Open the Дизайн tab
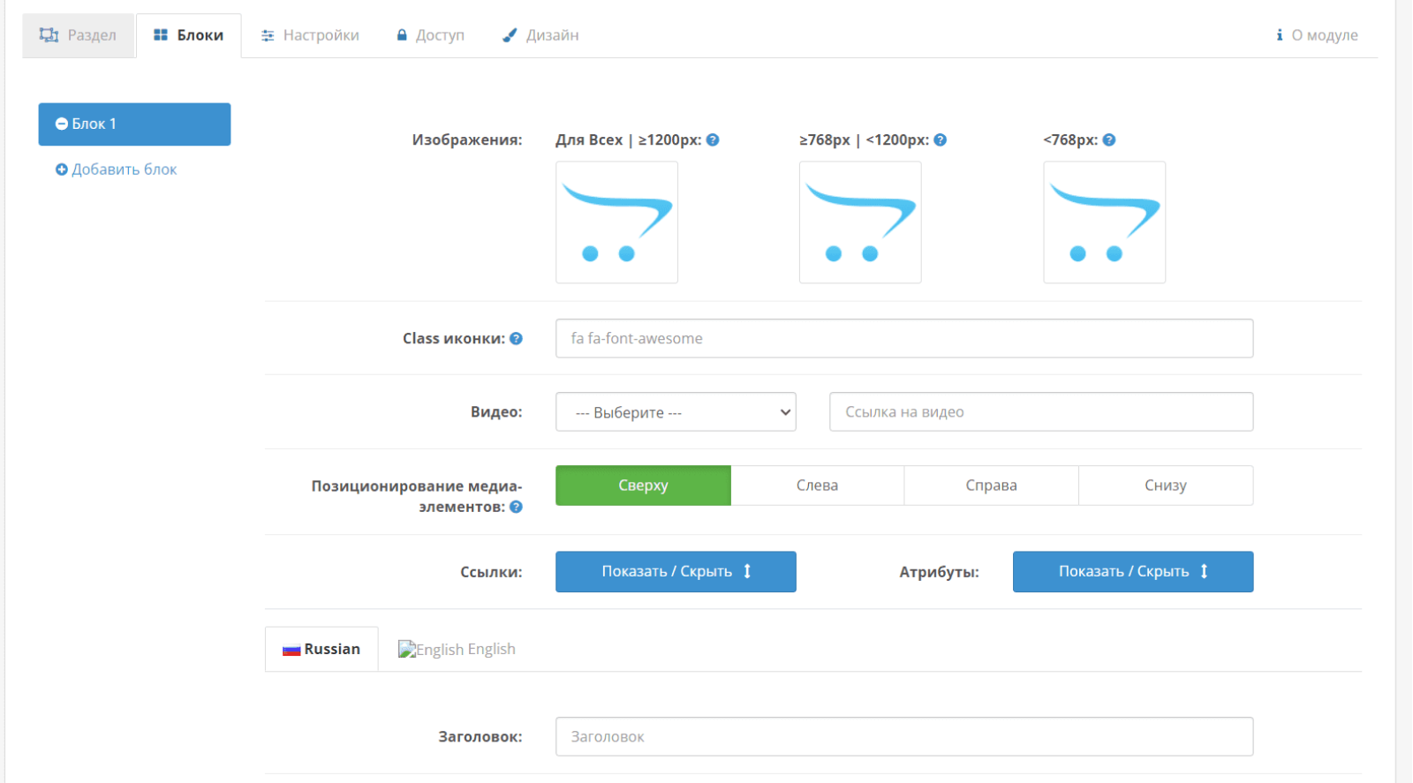Screen dimensions: 1413x783 (540, 35)
